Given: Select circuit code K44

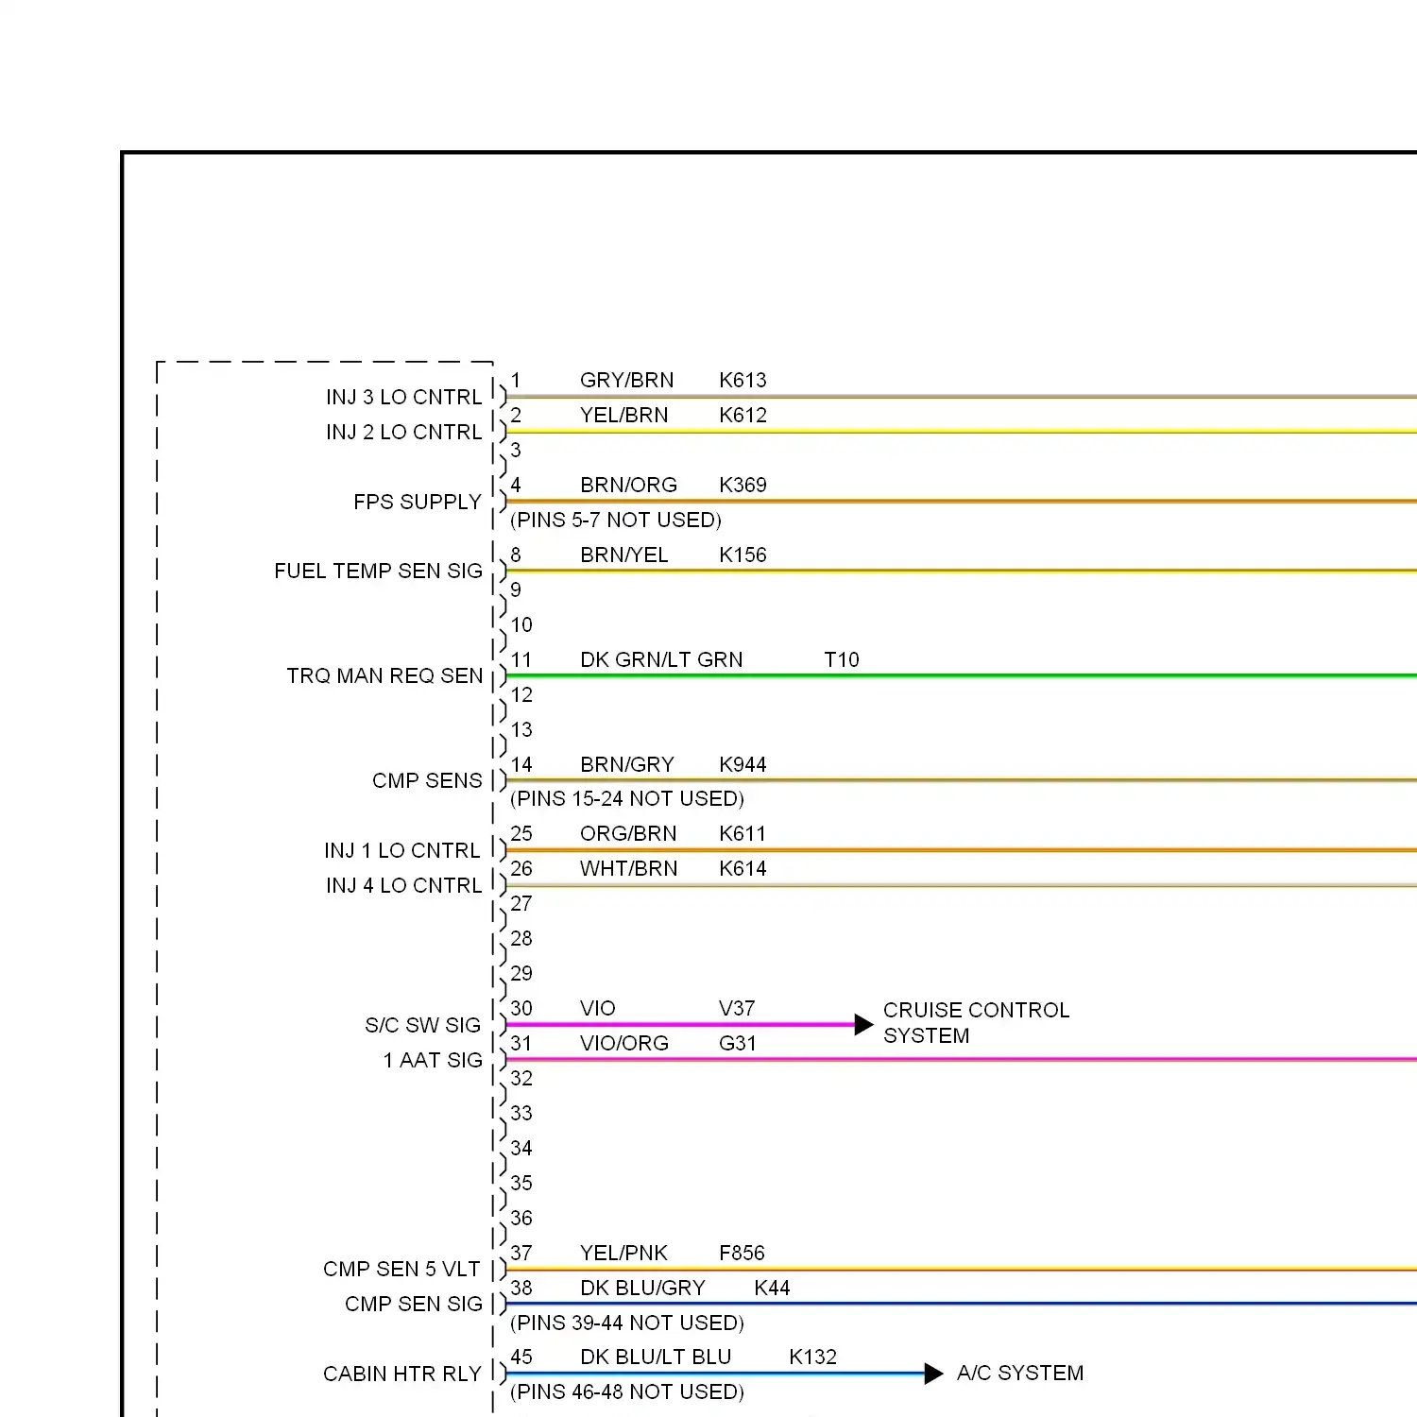Looking at the screenshot, I should click(x=772, y=1288).
